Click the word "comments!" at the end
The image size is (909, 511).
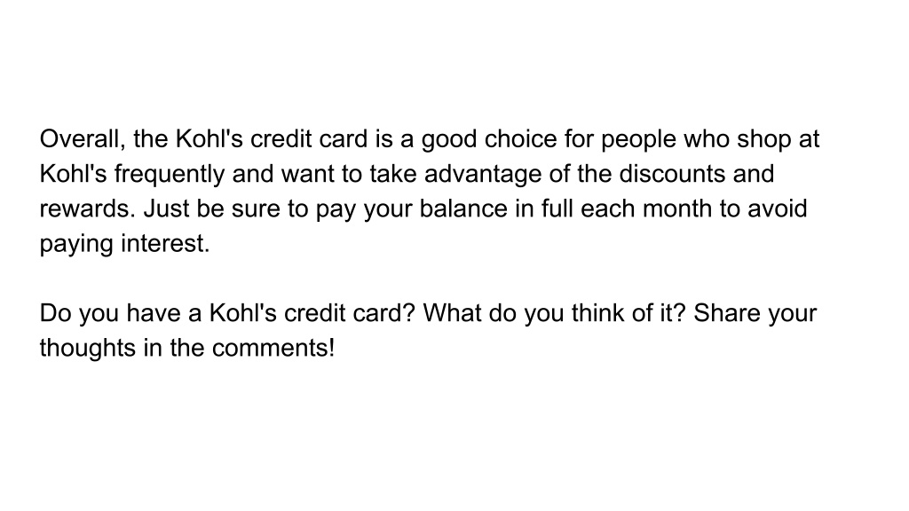point(273,348)
